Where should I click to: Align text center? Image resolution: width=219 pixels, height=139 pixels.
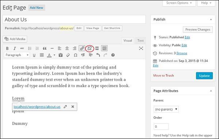[67, 48]
